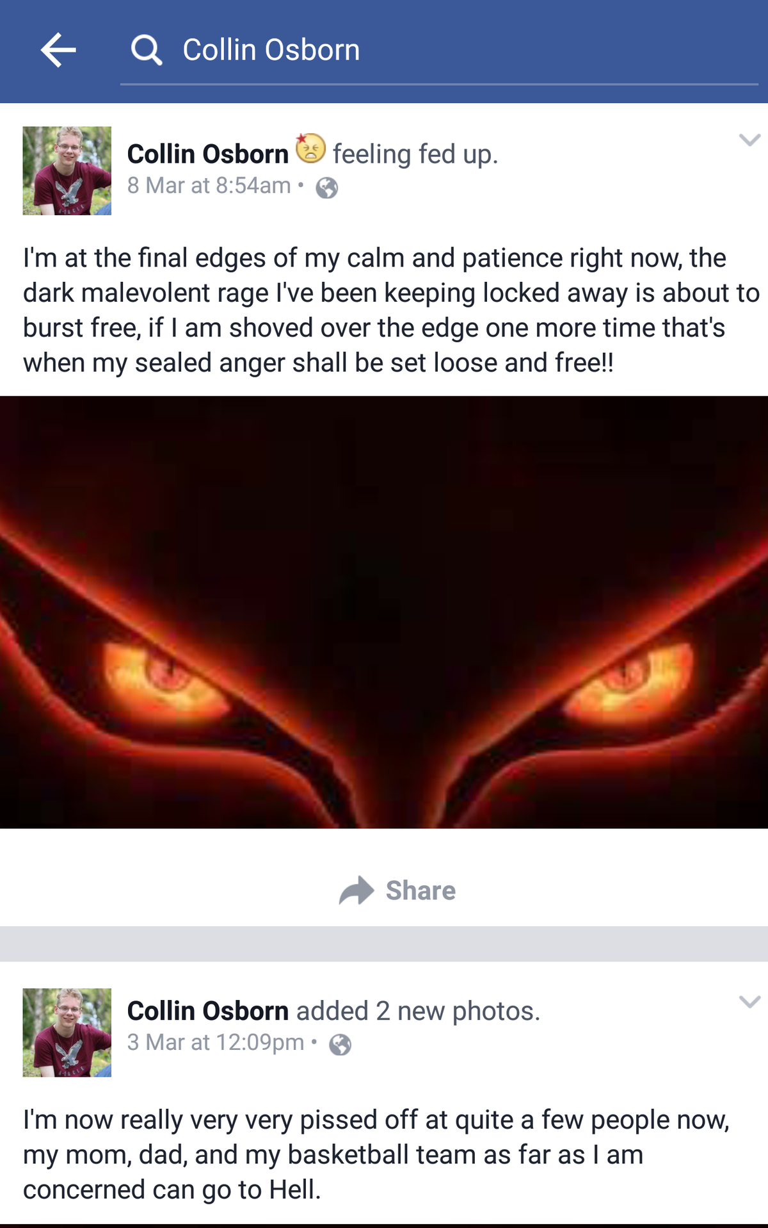Viewport: 768px width, 1228px height.
Task: Expand options chevron on 2 new photos post
Action: tap(749, 1001)
